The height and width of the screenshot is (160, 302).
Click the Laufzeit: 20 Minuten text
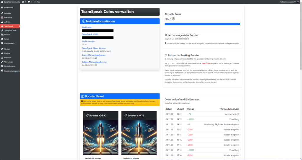pos(131,159)
